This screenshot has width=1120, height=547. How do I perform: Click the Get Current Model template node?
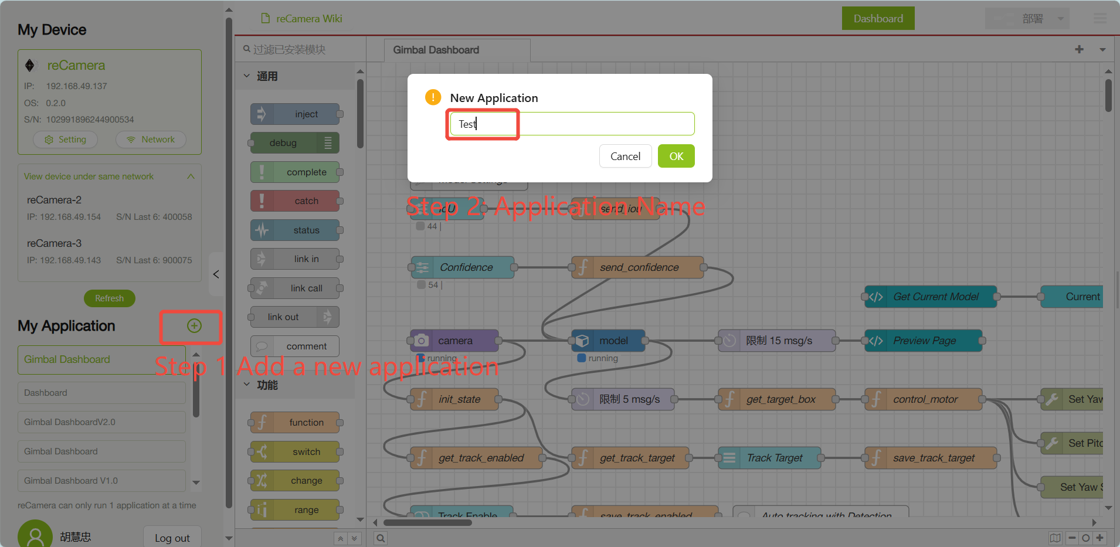[x=931, y=297]
